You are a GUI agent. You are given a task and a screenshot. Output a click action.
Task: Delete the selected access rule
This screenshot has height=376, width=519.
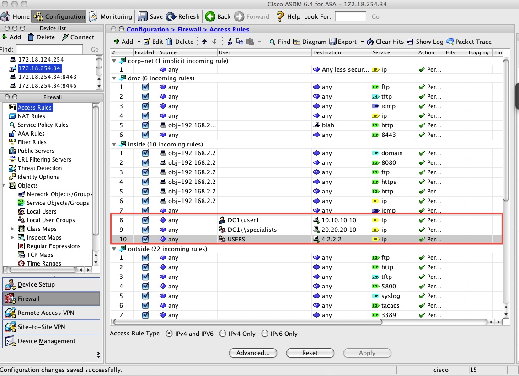click(180, 42)
